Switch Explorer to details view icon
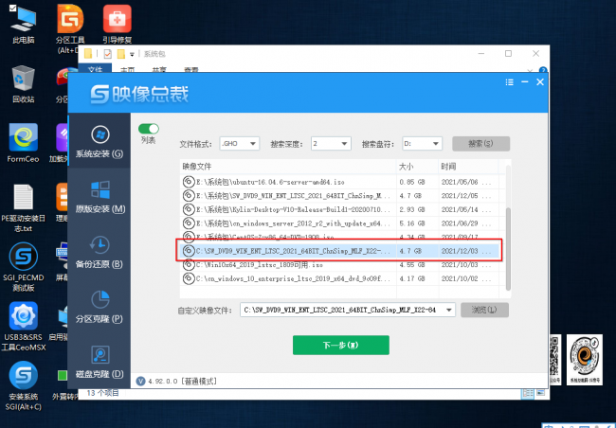 point(527,393)
